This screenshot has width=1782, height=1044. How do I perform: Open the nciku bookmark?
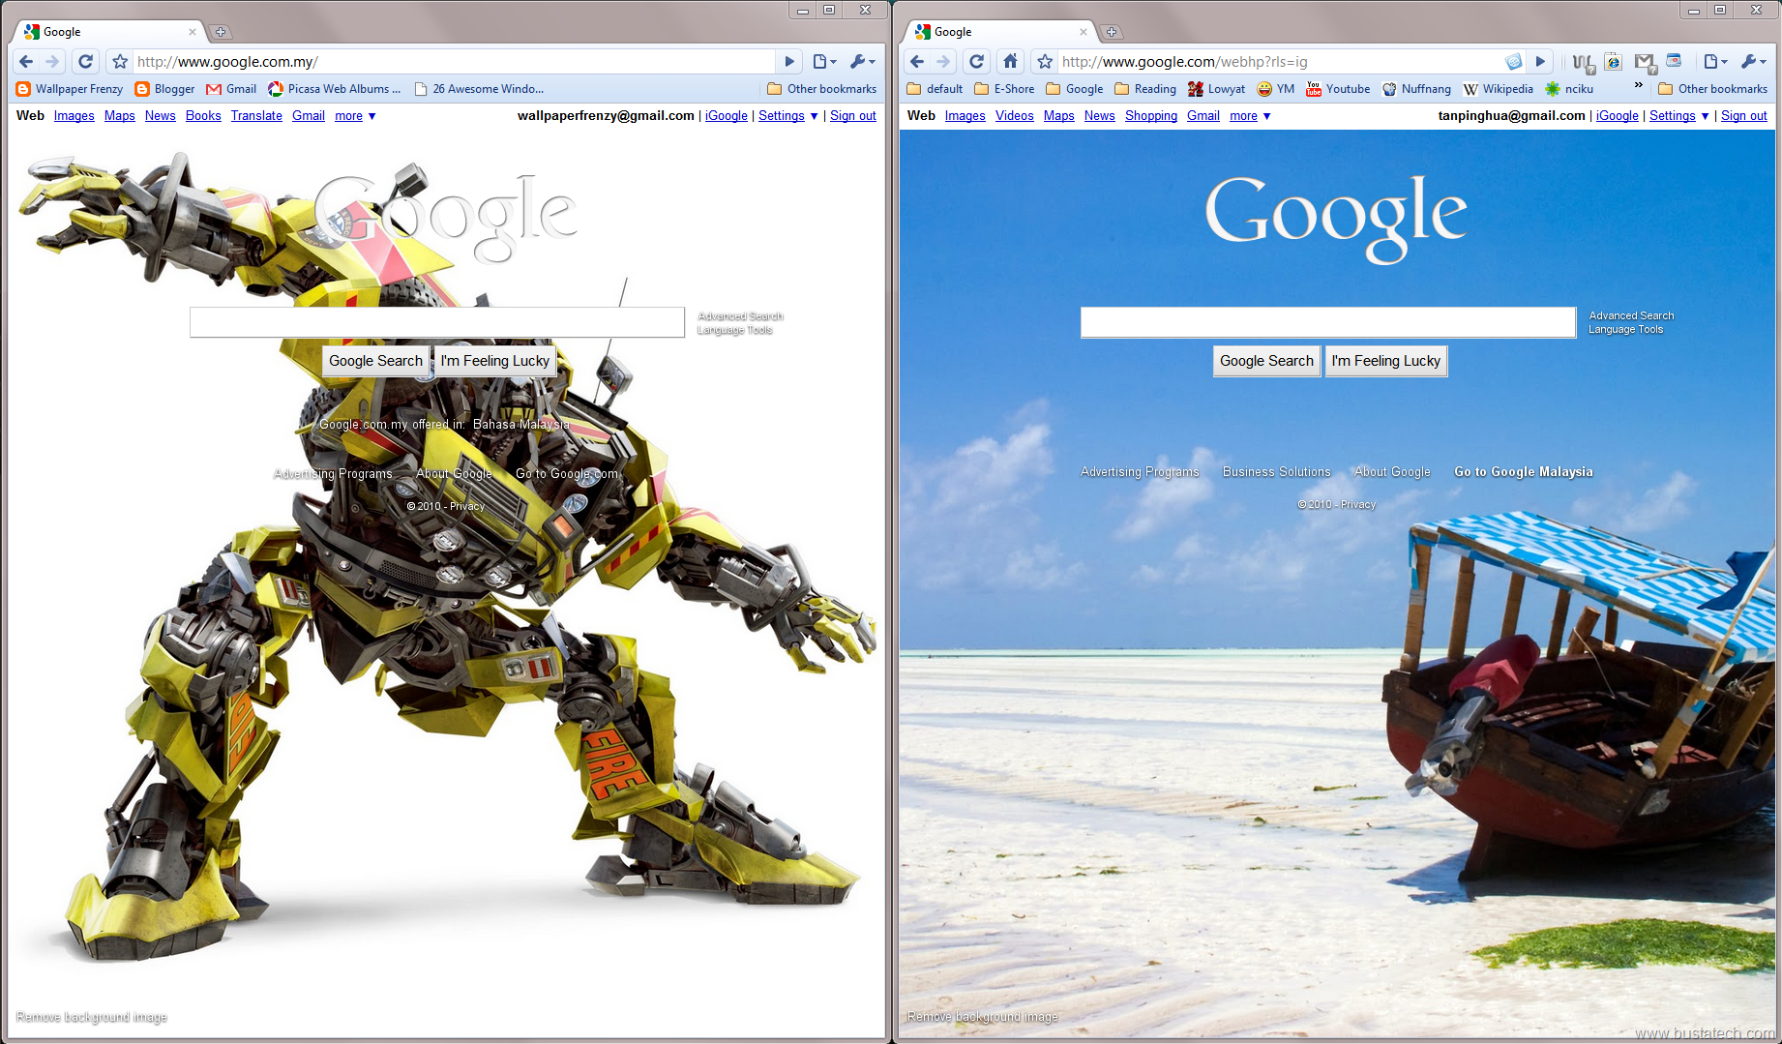(1569, 89)
